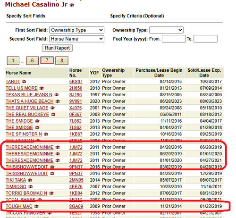Jump to results page 1
This screenshot has width=236, height=218.
[x=13, y=60]
